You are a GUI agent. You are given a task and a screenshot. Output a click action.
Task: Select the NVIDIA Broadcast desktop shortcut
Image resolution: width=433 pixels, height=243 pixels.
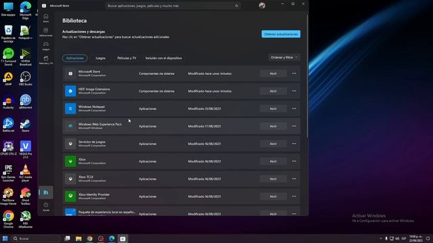point(26,57)
